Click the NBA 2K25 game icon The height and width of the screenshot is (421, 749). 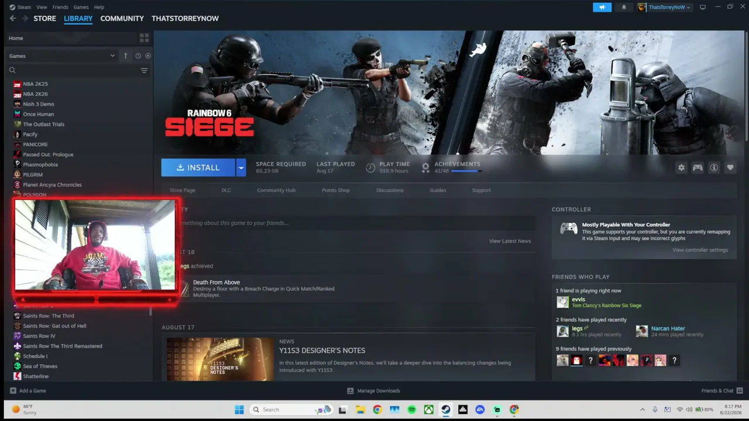click(x=18, y=84)
